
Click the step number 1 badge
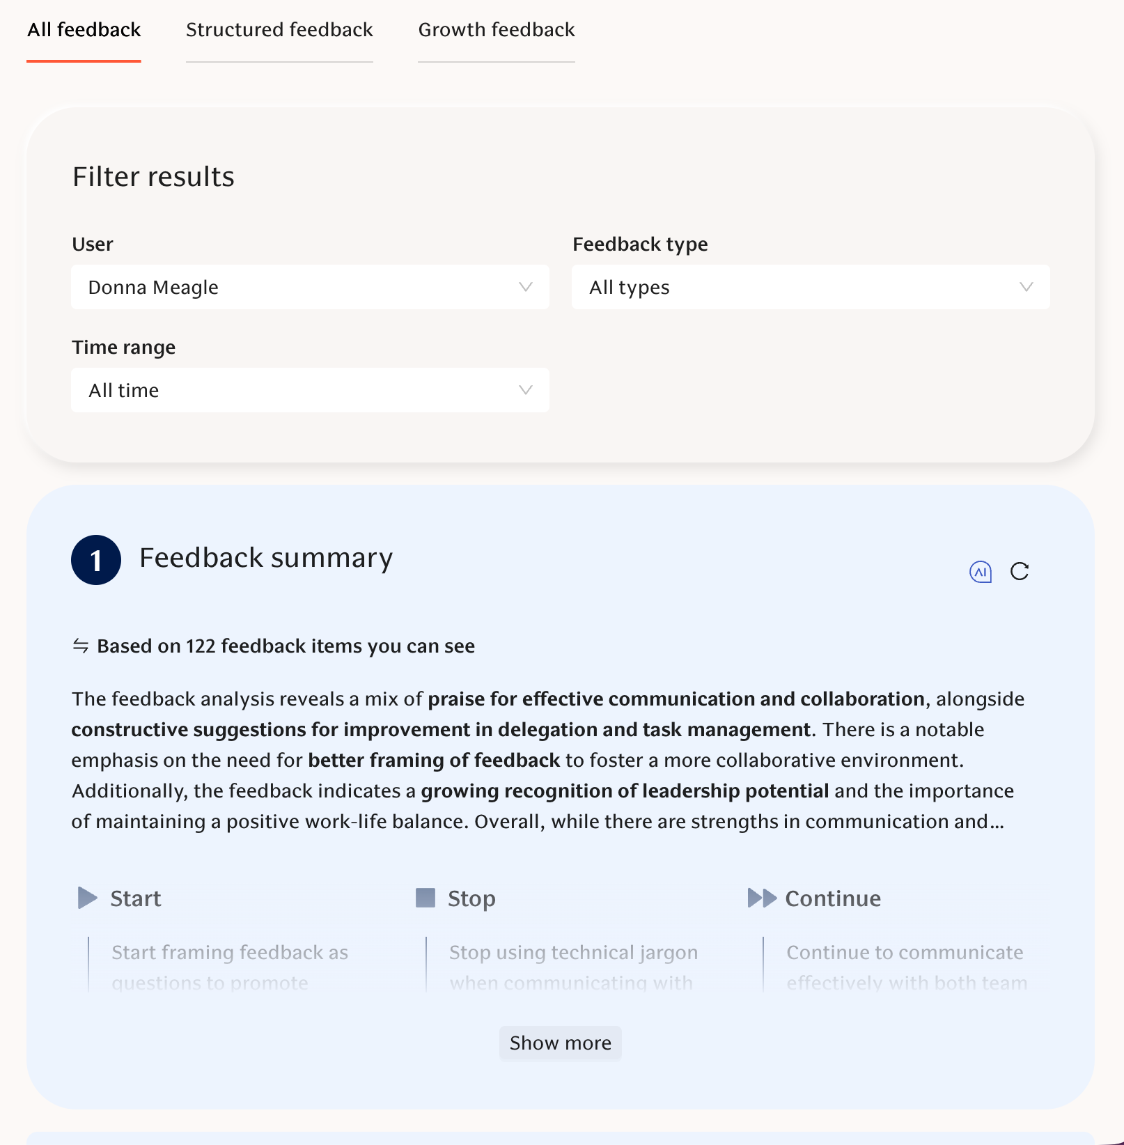[96, 560]
